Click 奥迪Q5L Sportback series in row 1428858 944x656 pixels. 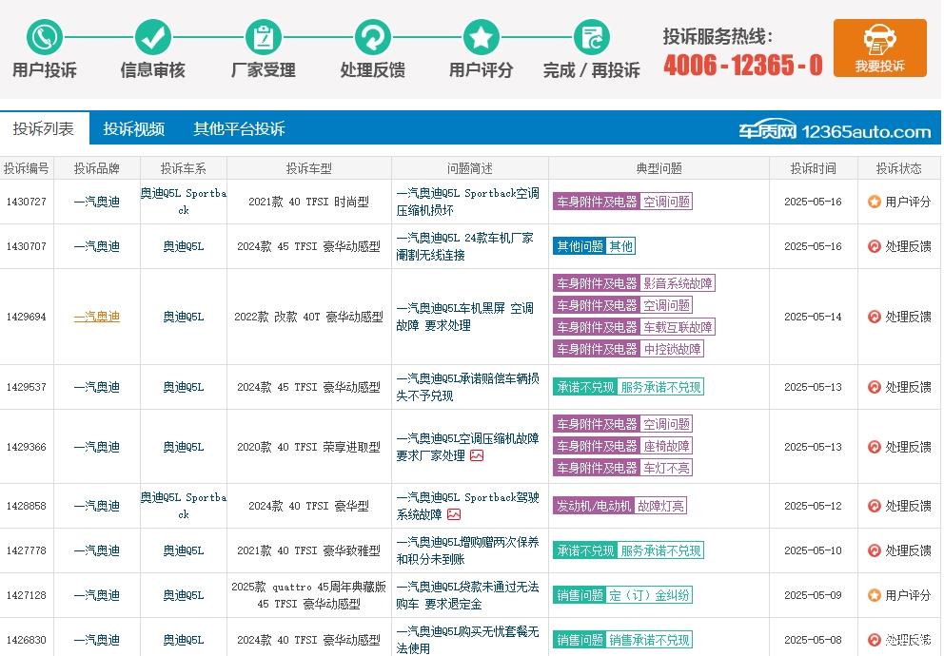(184, 507)
